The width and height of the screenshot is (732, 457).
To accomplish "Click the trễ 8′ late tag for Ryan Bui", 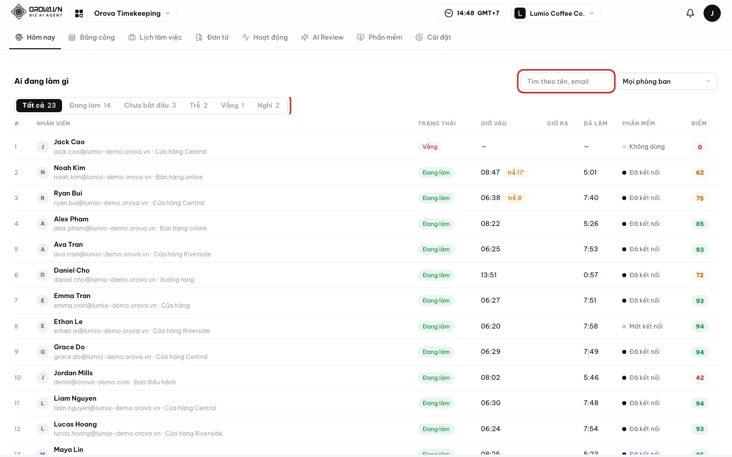I will tap(515, 198).
